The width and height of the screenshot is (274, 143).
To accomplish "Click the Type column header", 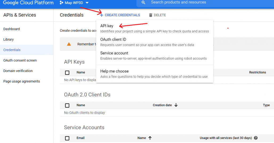I will pos(266,105).
